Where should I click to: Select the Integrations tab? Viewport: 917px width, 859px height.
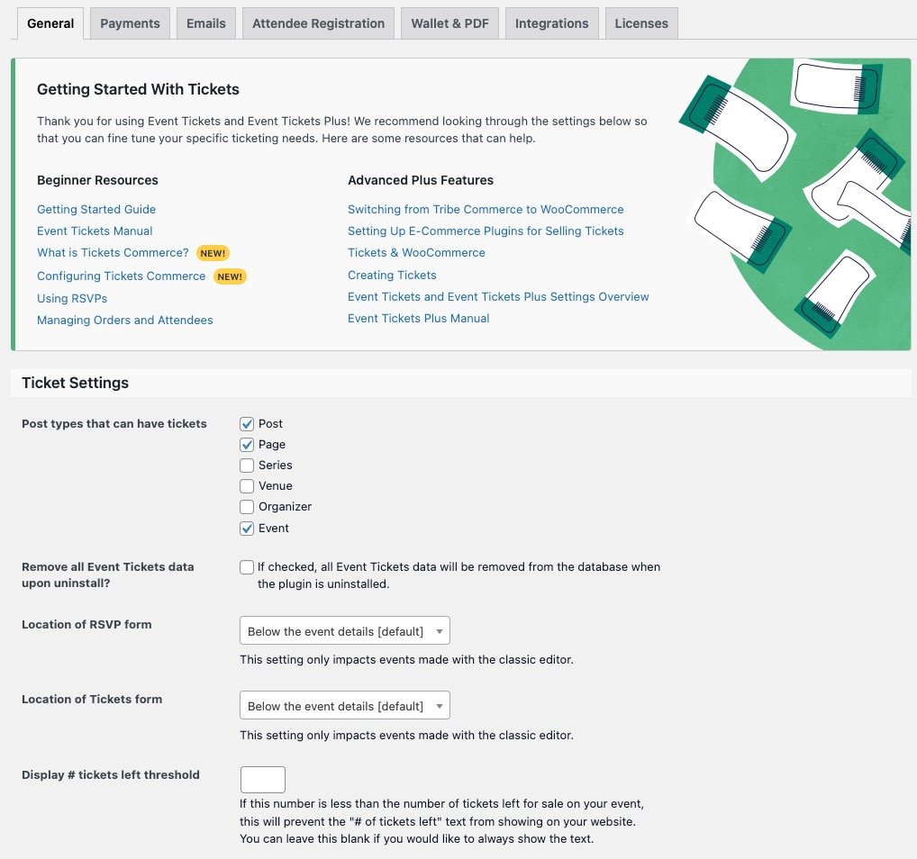[551, 23]
